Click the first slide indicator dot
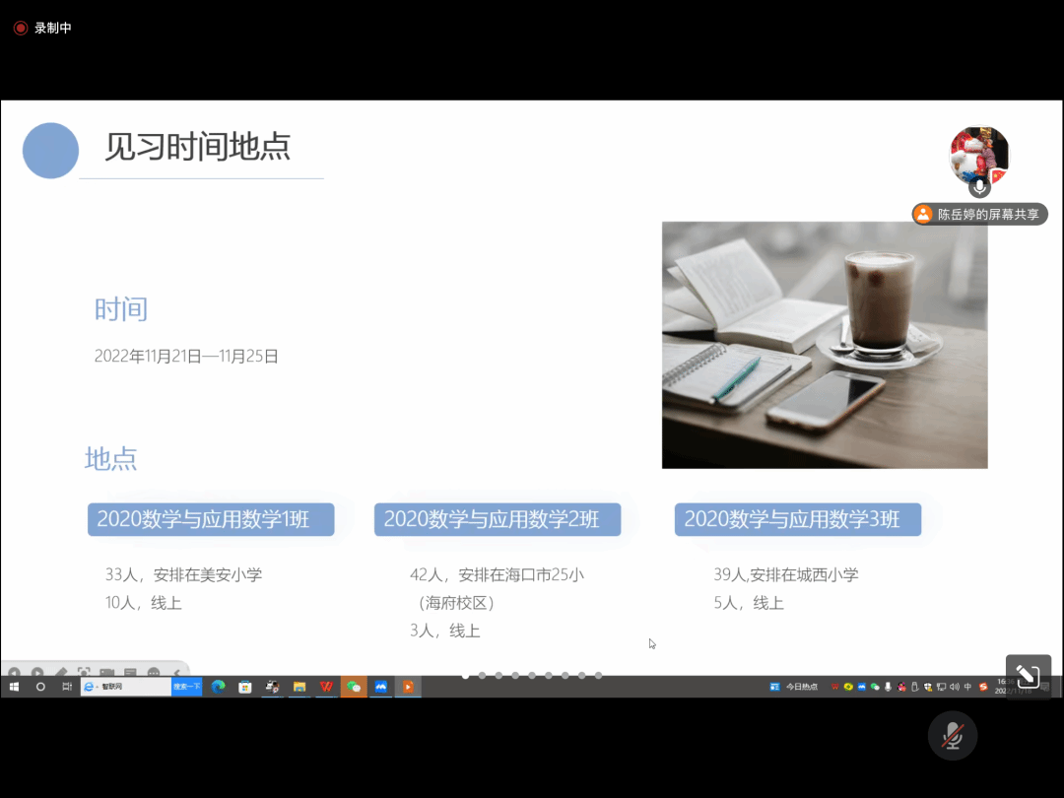Viewport: 1064px width, 798px height. (465, 676)
